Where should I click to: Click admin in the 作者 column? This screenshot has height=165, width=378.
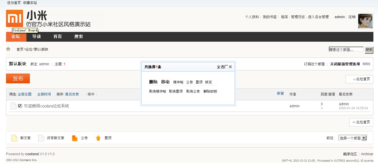pos(294,106)
